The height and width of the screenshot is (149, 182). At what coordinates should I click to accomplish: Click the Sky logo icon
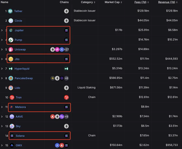[x=12, y=126]
